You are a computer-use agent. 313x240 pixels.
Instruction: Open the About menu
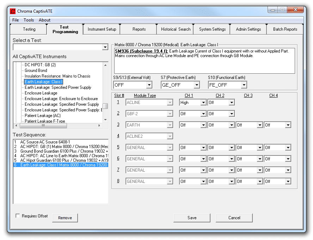[44, 20]
